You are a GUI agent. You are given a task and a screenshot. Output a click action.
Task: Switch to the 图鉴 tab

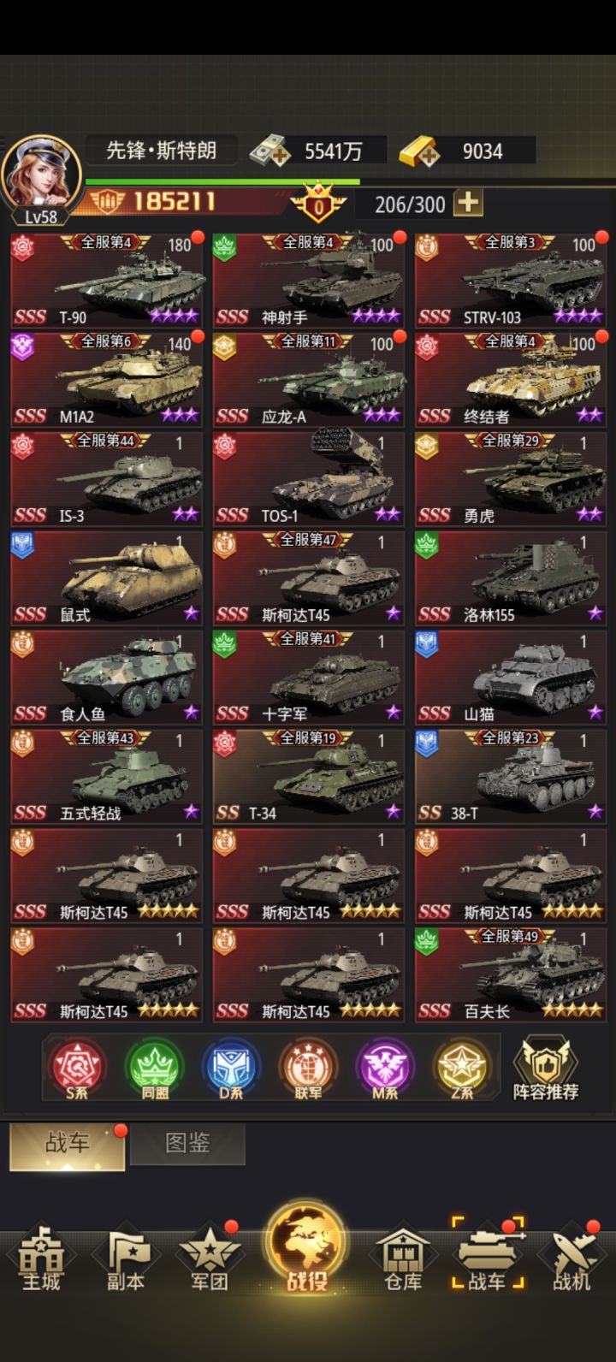tap(187, 1144)
